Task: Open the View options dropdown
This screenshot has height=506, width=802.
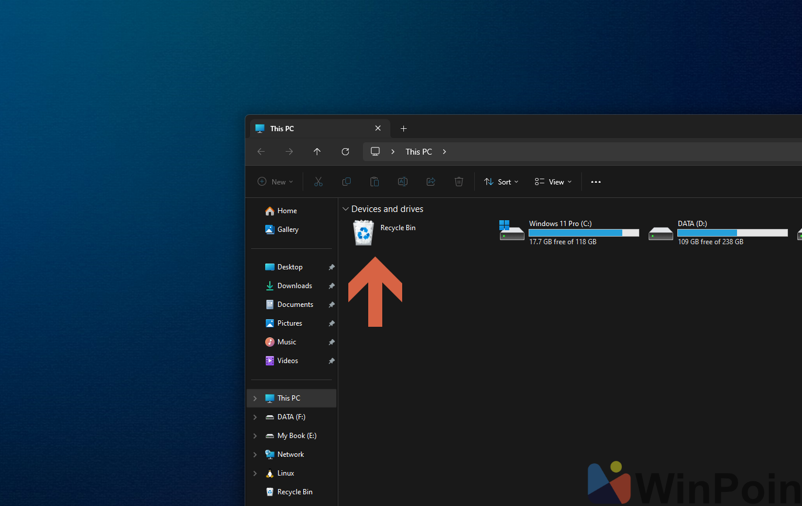Action: point(553,182)
